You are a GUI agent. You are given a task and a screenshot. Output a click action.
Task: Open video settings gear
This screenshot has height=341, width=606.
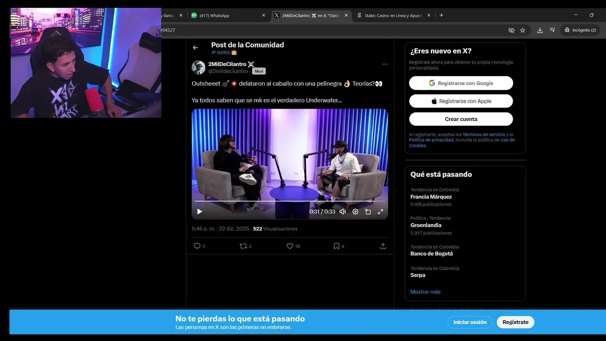tap(356, 212)
